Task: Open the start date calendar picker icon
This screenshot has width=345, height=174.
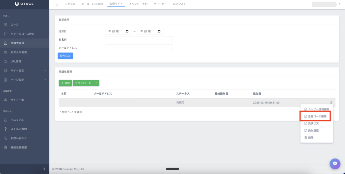Action: tap(127, 31)
